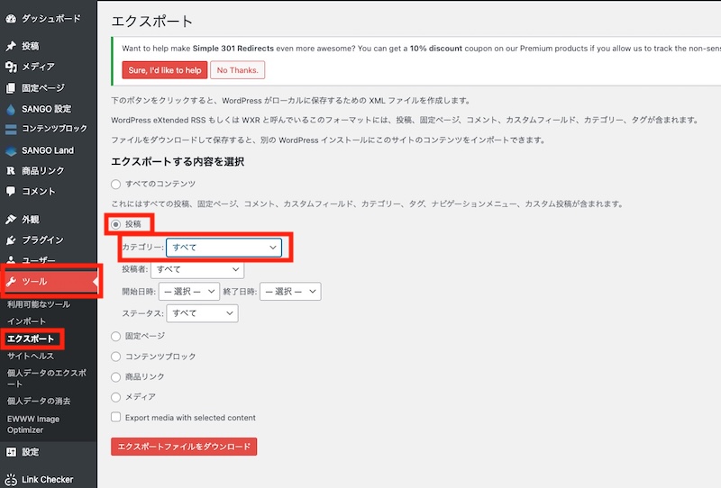Click the wrench icon beside ツール
Screen dimensions: 721x488
pos(11,281)
